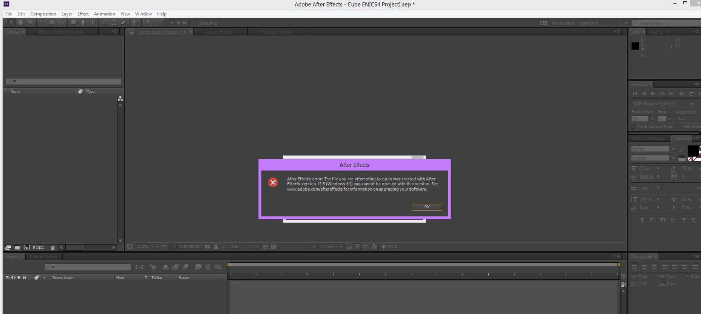The image size is (701, 314).
Task: Open the Composition menu
Action: pyautogui.click(x=43, y=14)
